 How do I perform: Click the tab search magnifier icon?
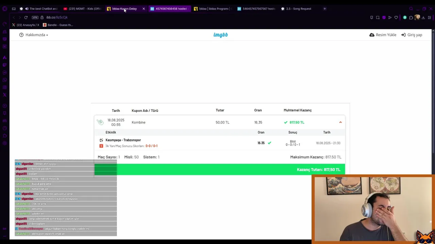(x=411, y=9)
